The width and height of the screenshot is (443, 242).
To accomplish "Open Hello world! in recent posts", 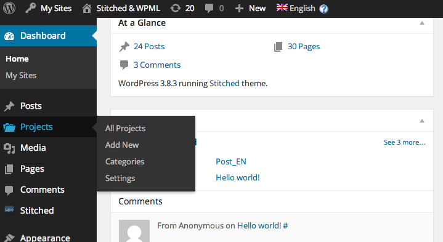I will [238, 177].
